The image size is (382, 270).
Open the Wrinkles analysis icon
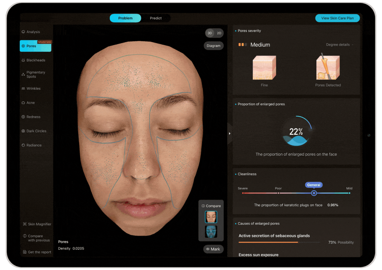pyautogui.click(x=23, y=89)
